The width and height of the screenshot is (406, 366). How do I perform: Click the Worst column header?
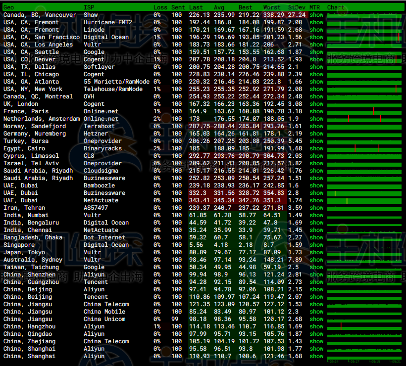(x=272, y=7)
